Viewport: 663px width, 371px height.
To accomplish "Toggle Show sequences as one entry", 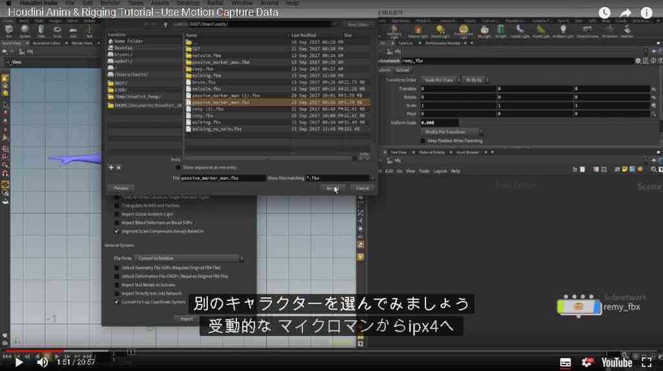I will [x=178, y=168].
